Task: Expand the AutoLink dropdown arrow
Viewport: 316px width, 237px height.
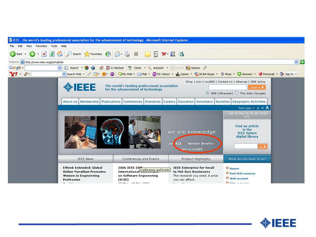Action: [x=167, y=68]
